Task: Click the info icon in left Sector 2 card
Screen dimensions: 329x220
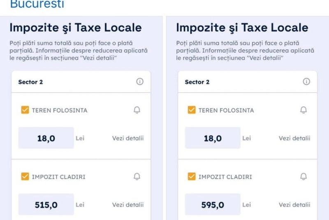Action: coord(140,82)
